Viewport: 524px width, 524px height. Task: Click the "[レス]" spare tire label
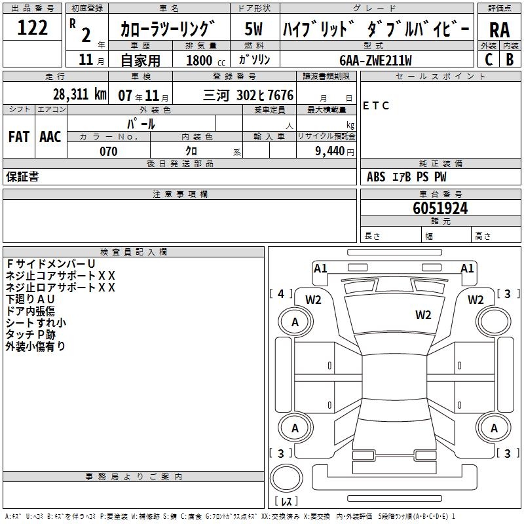(x=286, y=501)
